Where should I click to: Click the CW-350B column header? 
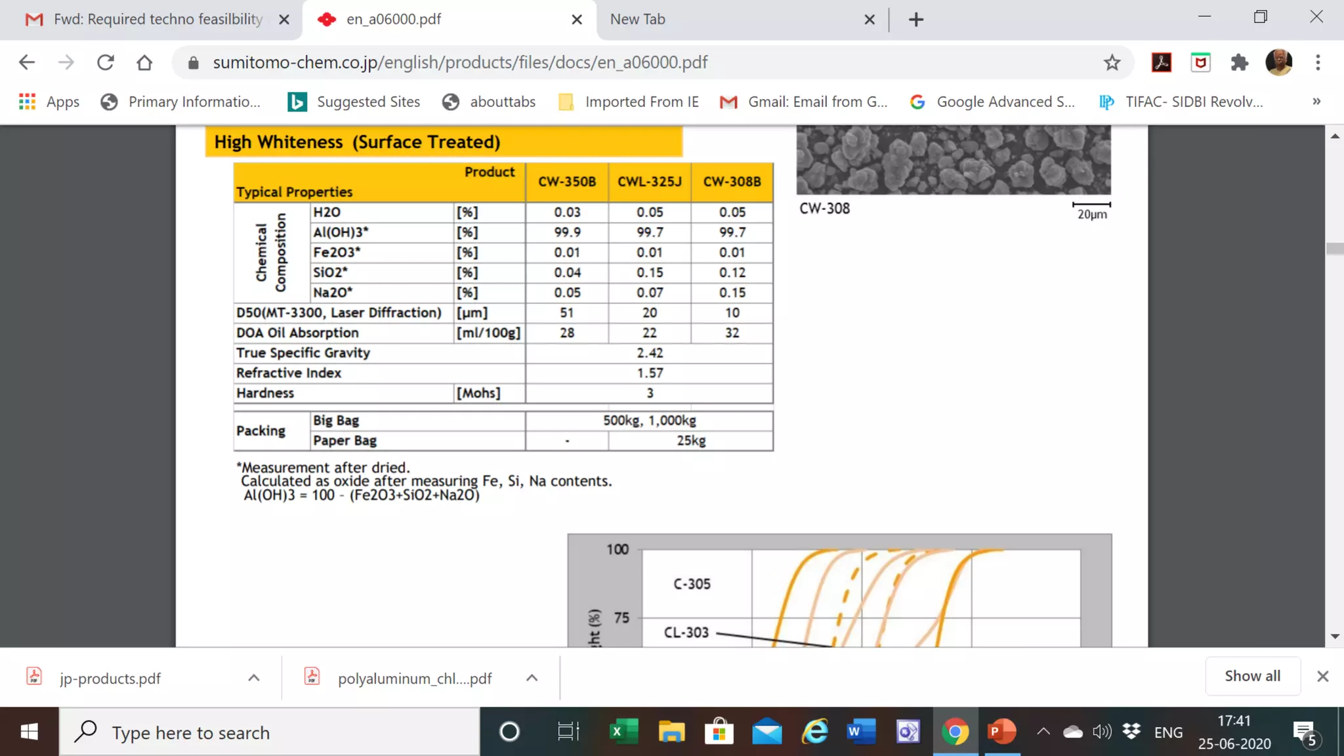pyautogui.click(x=567, y=182)
